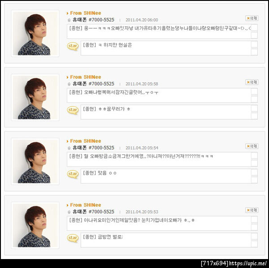269x268 pixels.
Task: Click reply box saying 하지만 현실은
Action: click(x=166, y=48)
